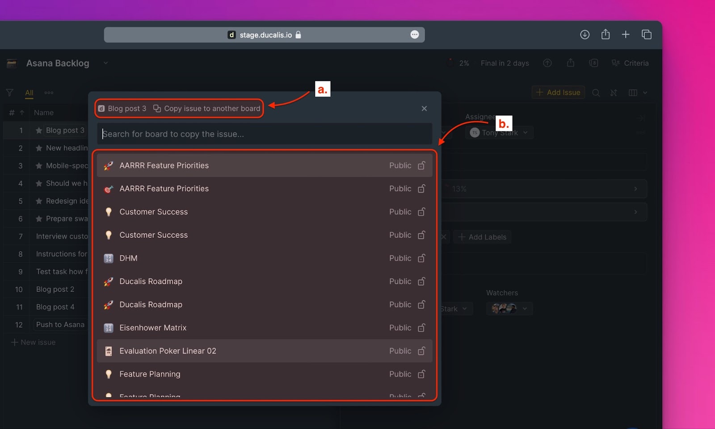
Task: Click the Add Issue button
Action: 558,93
